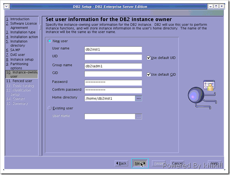The height and width of the screenshot is (175, 230).
Task: Go to step 2 Software License Agreement
Action: pyautogui.click(x=21, y=25)
